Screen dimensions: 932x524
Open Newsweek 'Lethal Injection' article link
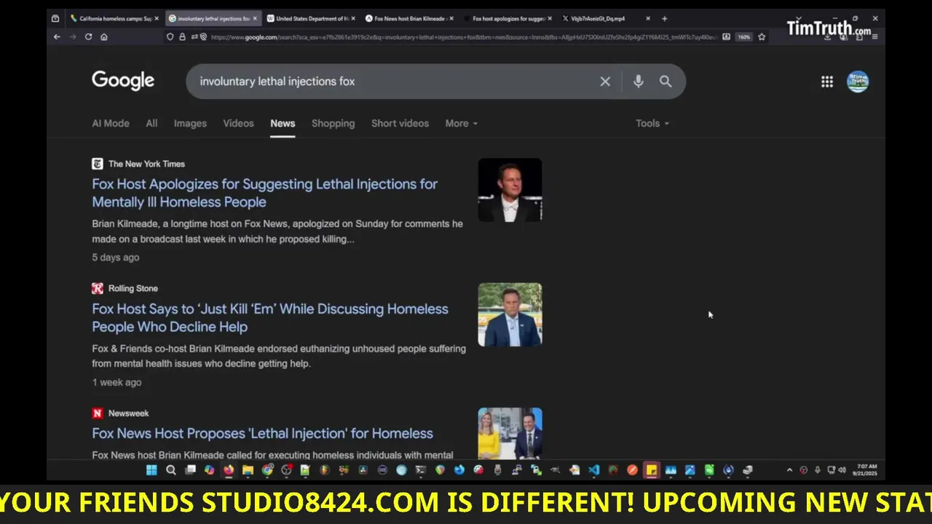[x=262, y=433]
